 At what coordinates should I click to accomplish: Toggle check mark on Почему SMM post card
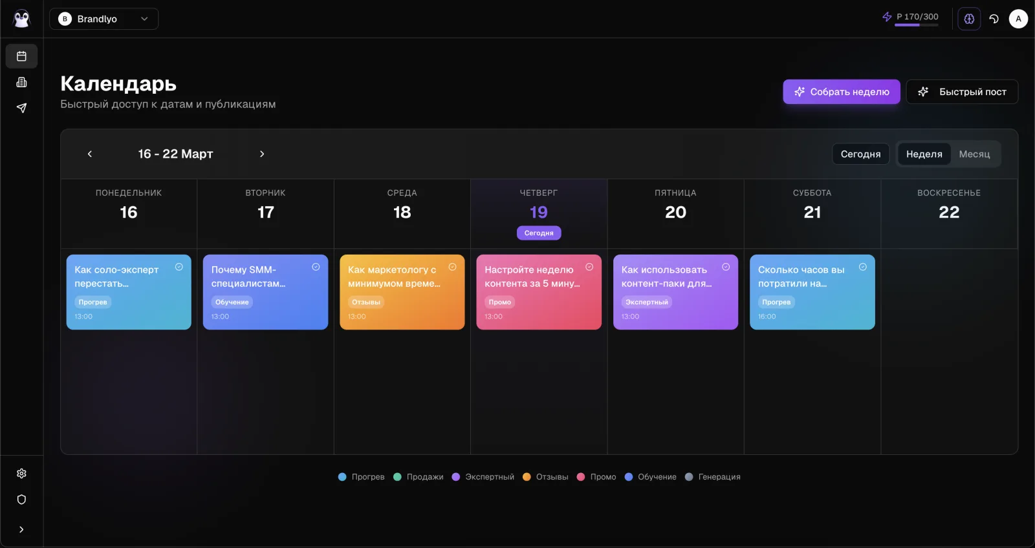[x=316, y=267]
